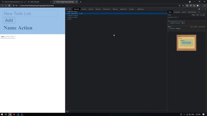This screenshot has width=207, height=116.
Task: Open the Network tab in DevTools
Action: point(98,9)
